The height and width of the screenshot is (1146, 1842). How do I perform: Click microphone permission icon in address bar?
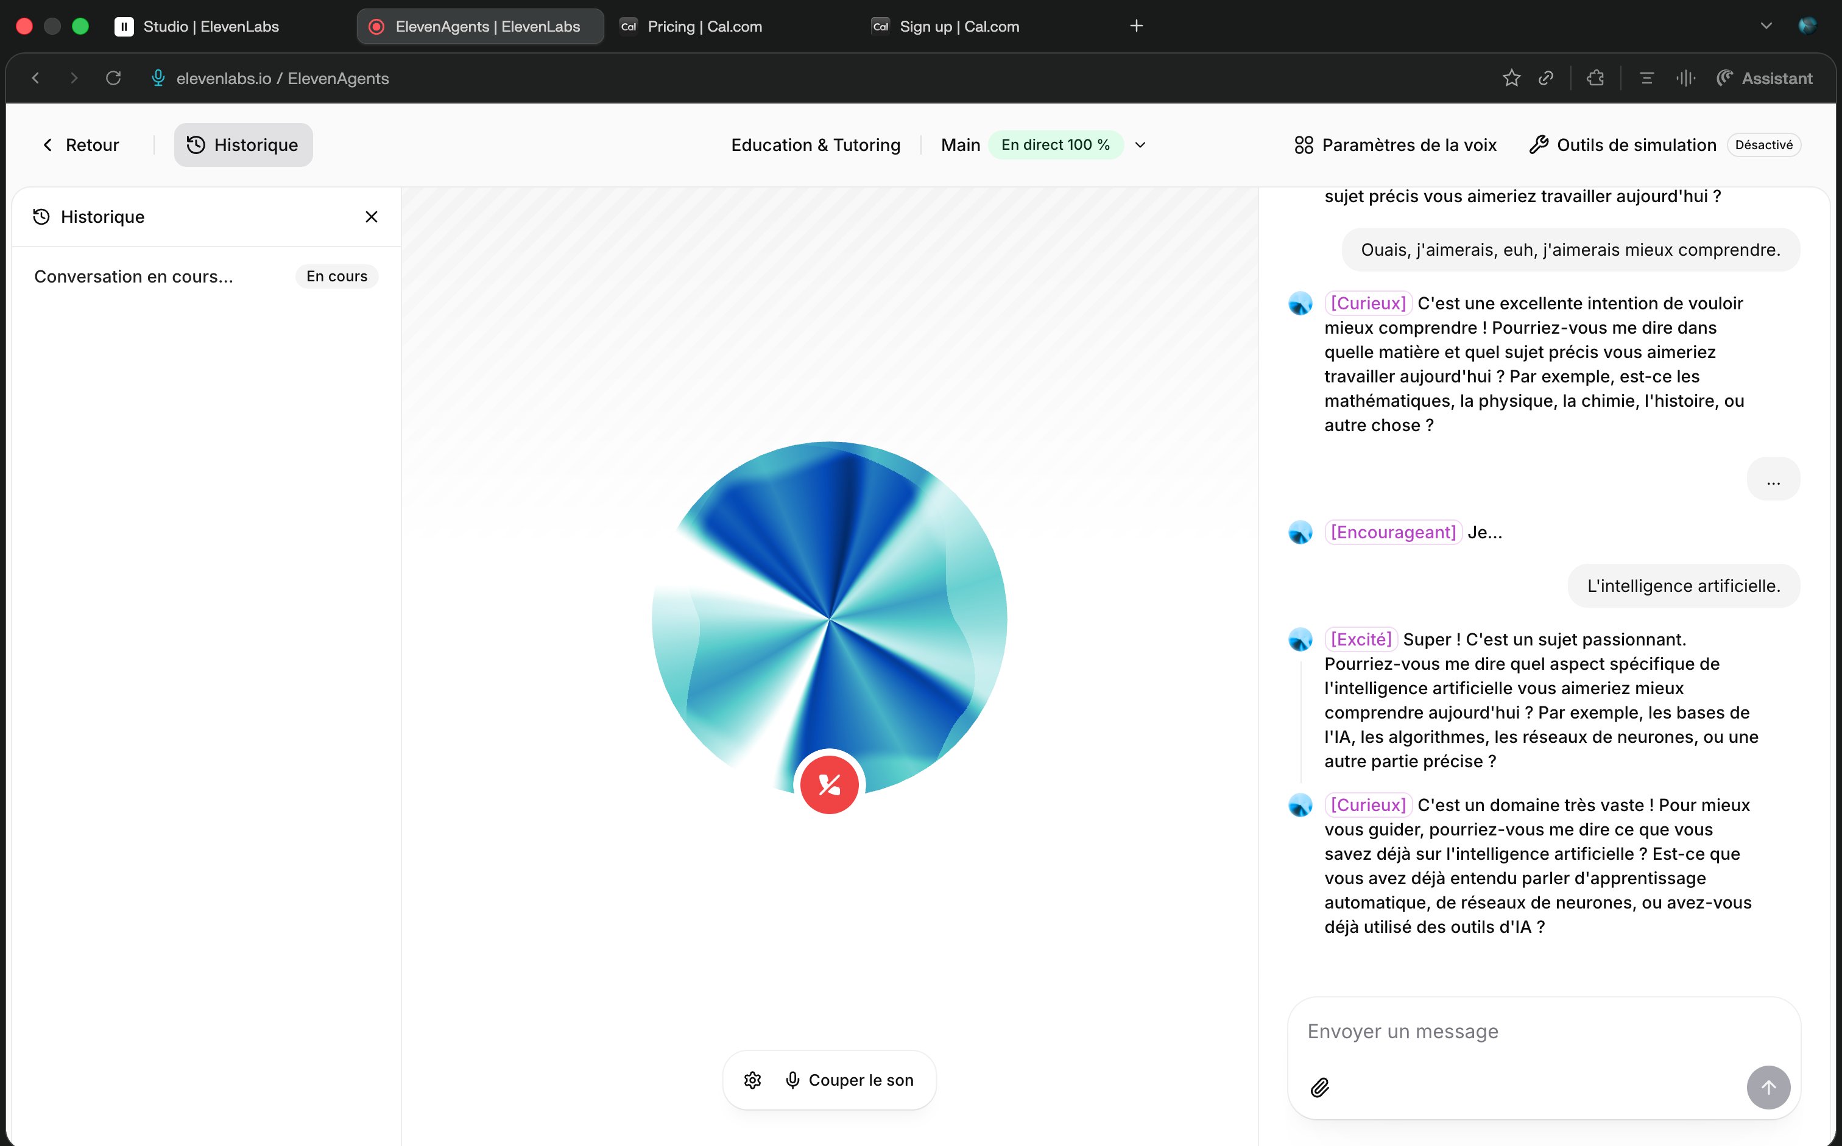158,78
